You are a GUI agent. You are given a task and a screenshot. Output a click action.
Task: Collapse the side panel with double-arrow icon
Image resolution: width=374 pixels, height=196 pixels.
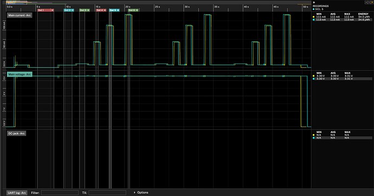(x=314, y=2)
